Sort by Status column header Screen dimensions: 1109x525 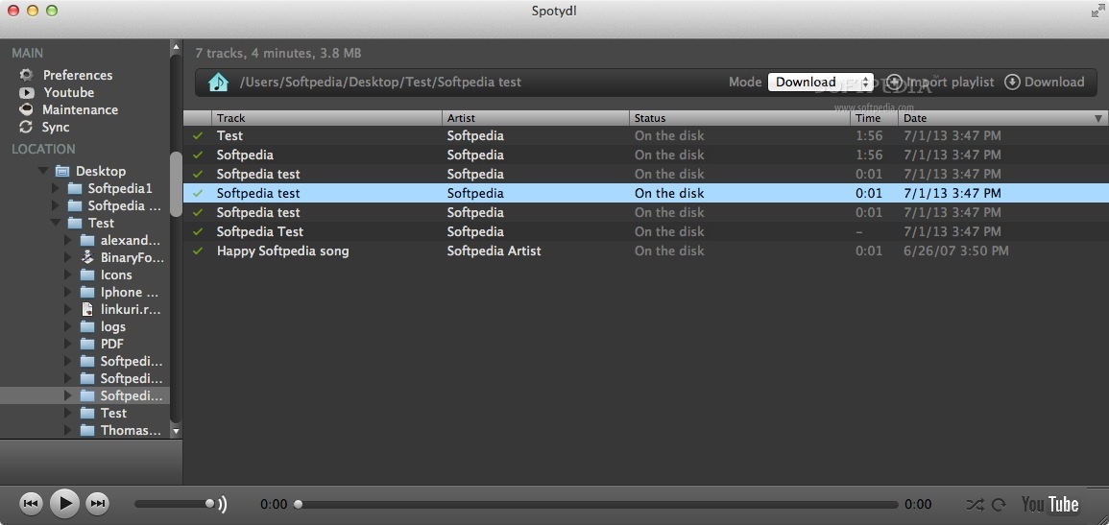(739, 118)
